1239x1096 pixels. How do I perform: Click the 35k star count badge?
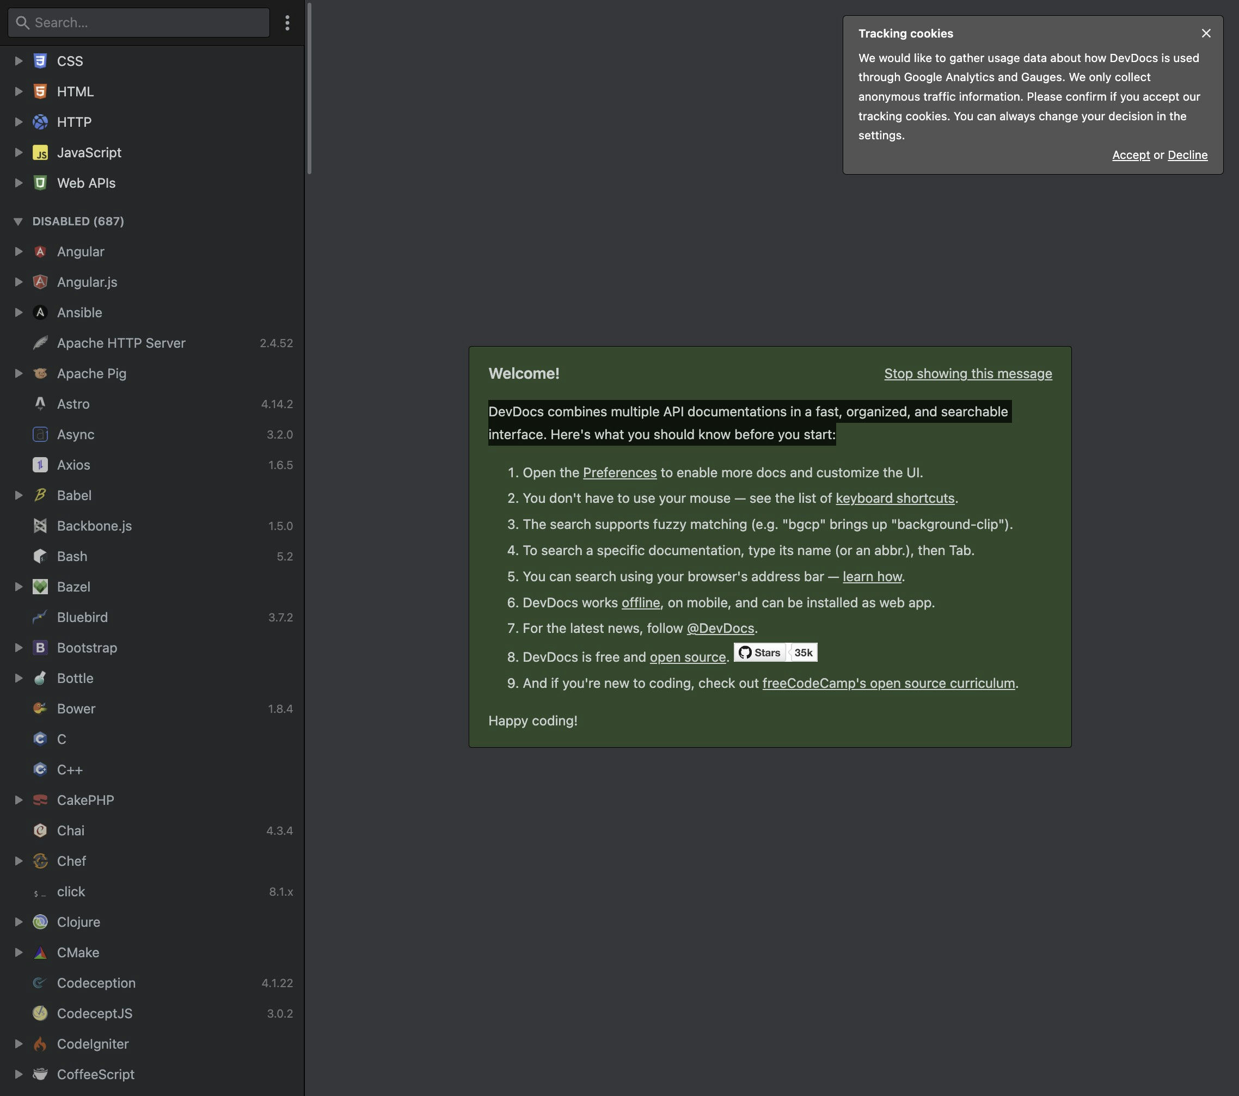(803, 652)
